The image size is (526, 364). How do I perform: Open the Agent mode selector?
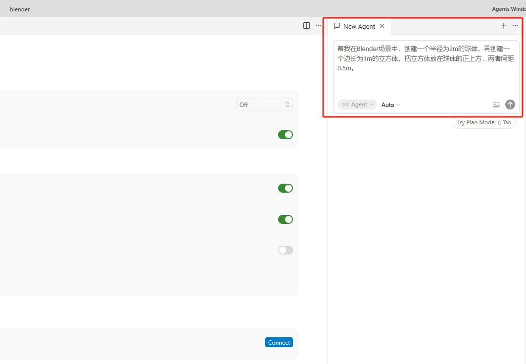(x=357, y=104)
